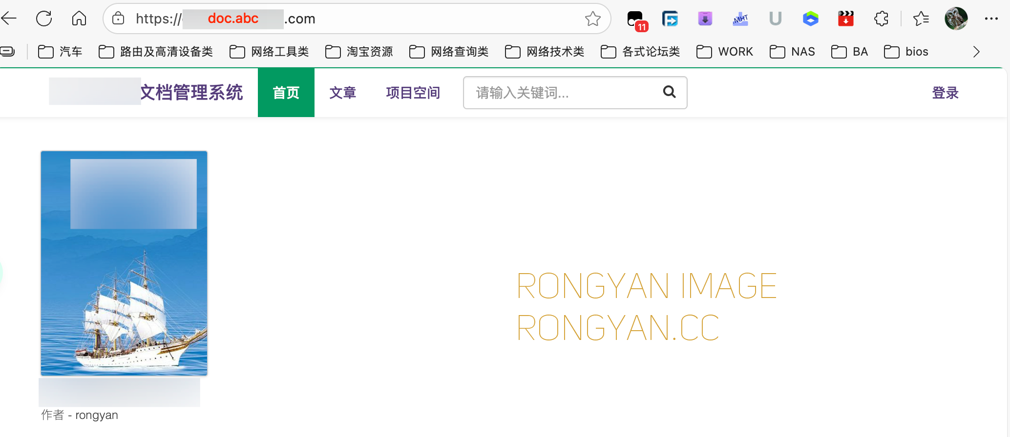This screenshot has width=1010, height=437.
Task: Open the blue and green layered extension icon
Action: click(x=810, y=19)
